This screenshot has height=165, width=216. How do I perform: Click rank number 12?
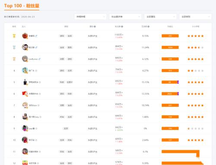coord(14,163)
